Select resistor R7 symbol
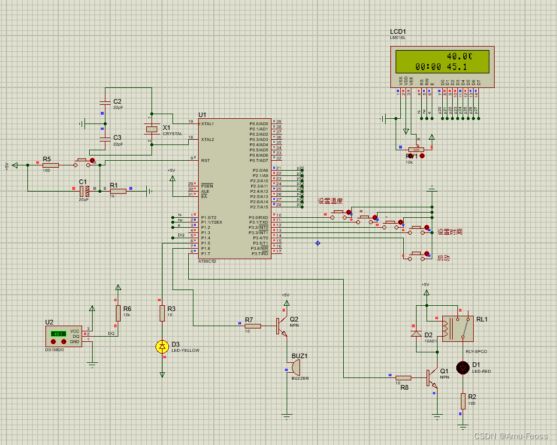This screenshot has height=445, width=557. tap(253, 326)
